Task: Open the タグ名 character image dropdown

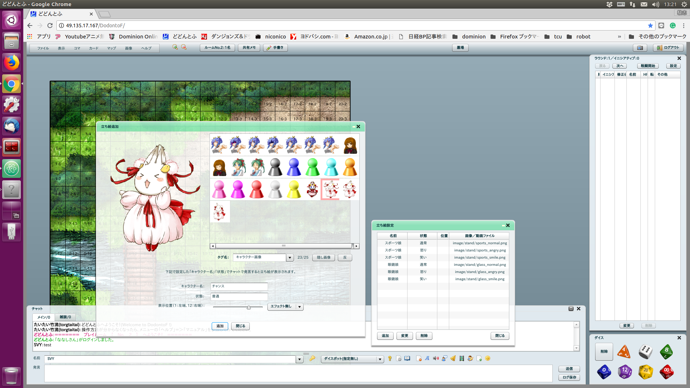Action: coord(290,258)
